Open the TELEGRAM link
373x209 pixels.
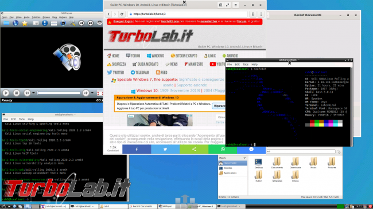point(140,73)
